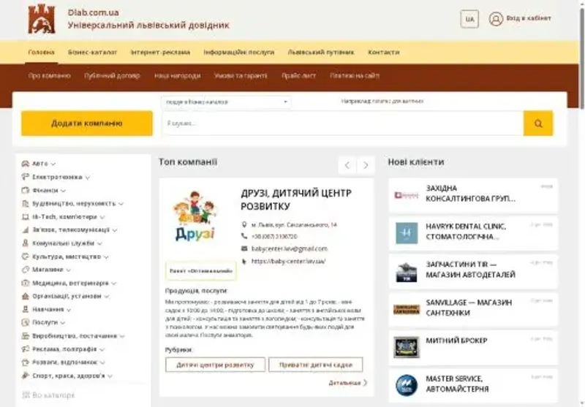Click the Навчання category icon
The image size is (585, 407).
coord(26,309)
